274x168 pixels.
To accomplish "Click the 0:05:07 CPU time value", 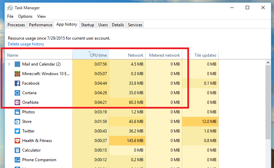I will pos(101,74).
